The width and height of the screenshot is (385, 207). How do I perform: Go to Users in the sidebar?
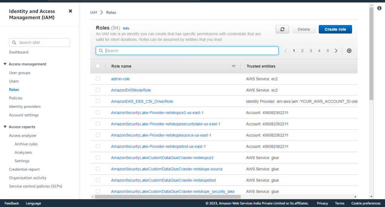point(14,81)
